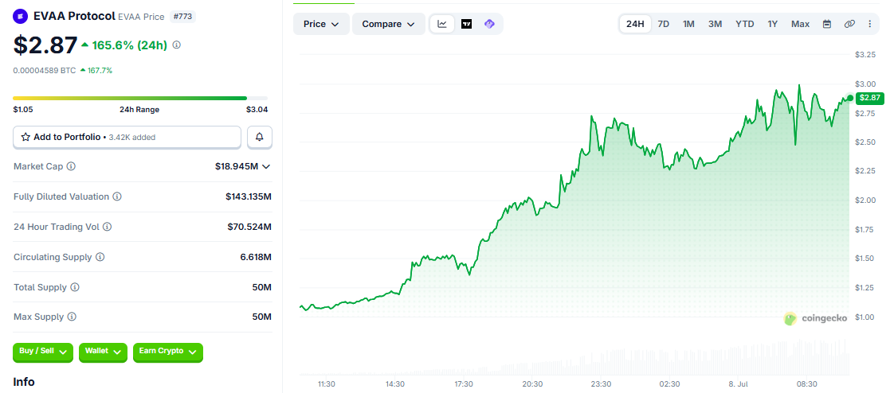Select the YTD time range
Viewport: 890px width, 393px height.
pyautogui.click(x=745, y=24)
